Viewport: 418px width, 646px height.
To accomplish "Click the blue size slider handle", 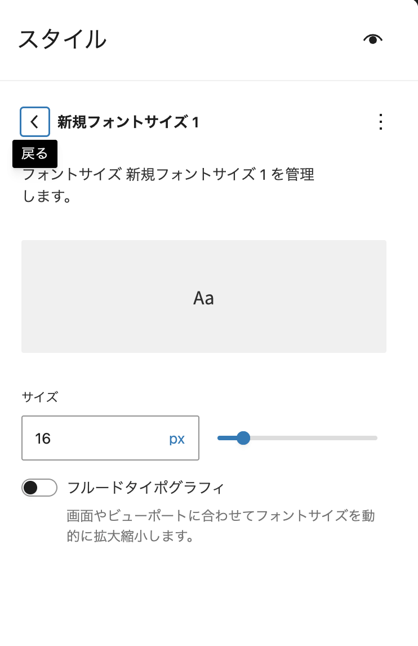I will [243, 438].
